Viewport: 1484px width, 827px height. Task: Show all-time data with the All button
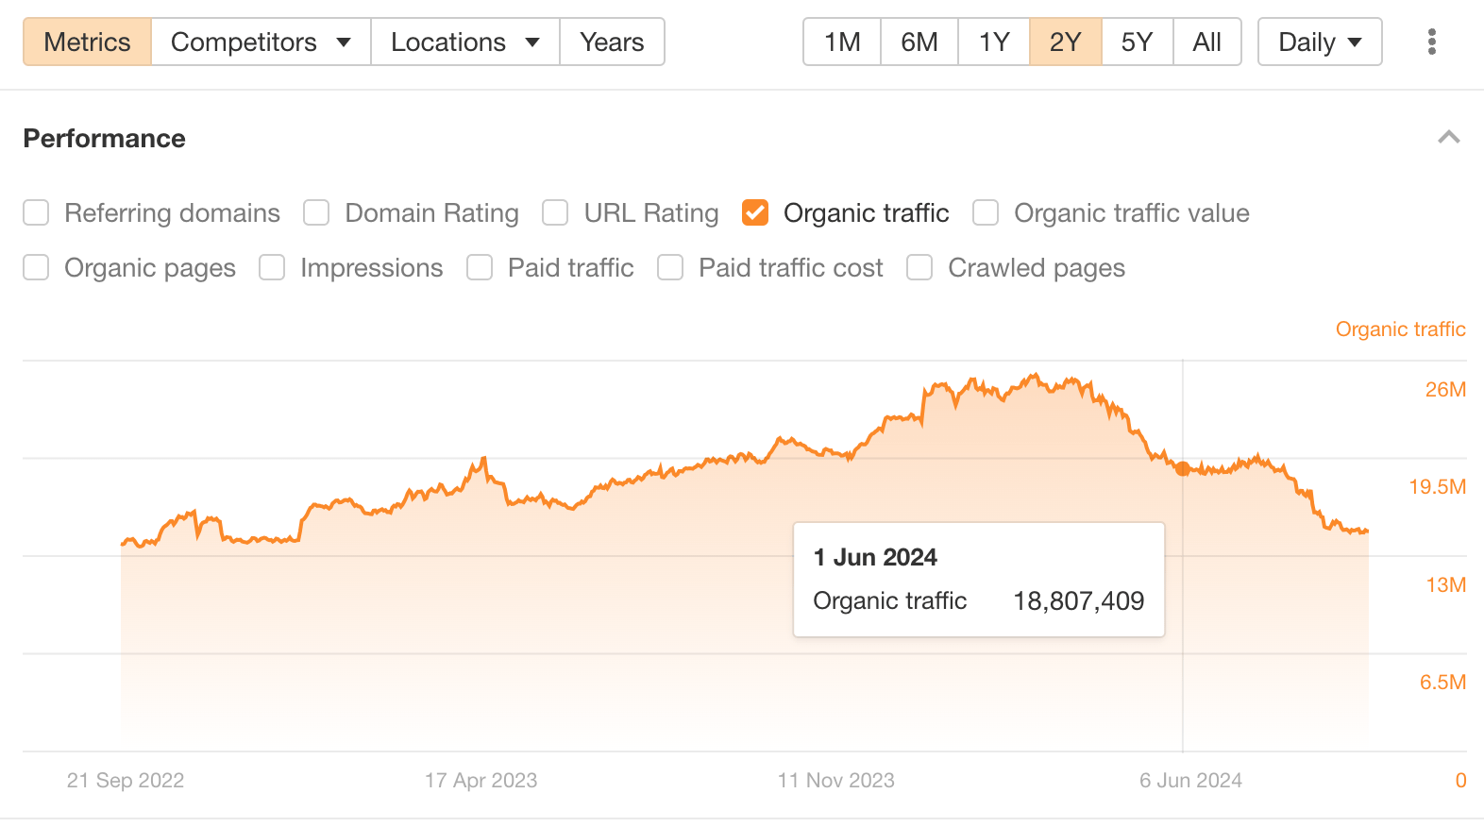point(1207,42)
